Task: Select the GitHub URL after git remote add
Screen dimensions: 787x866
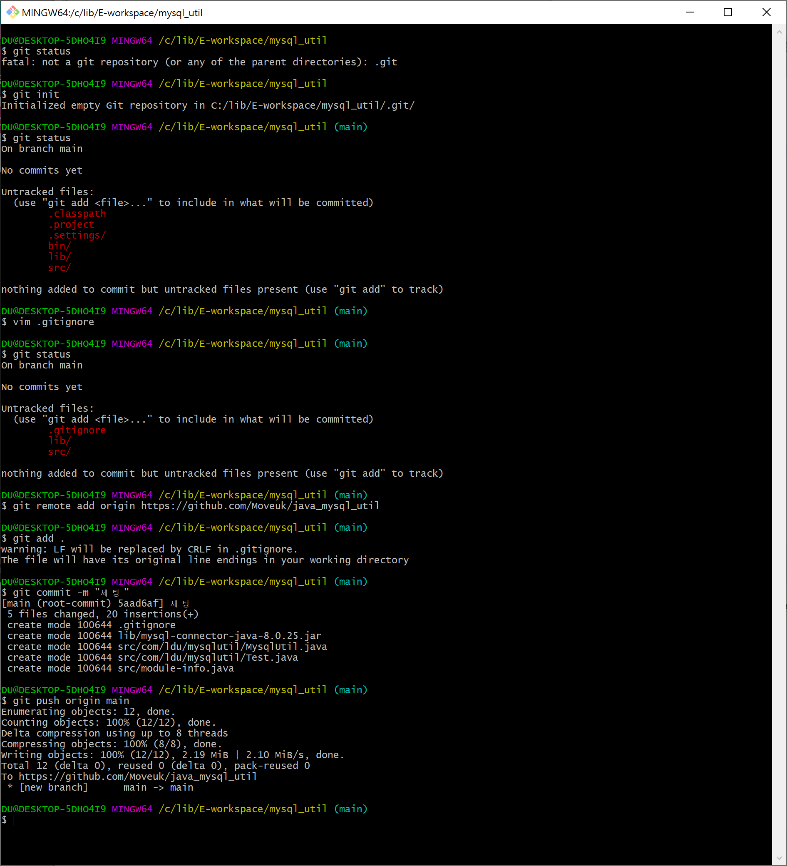Action: tap(259, 506)
